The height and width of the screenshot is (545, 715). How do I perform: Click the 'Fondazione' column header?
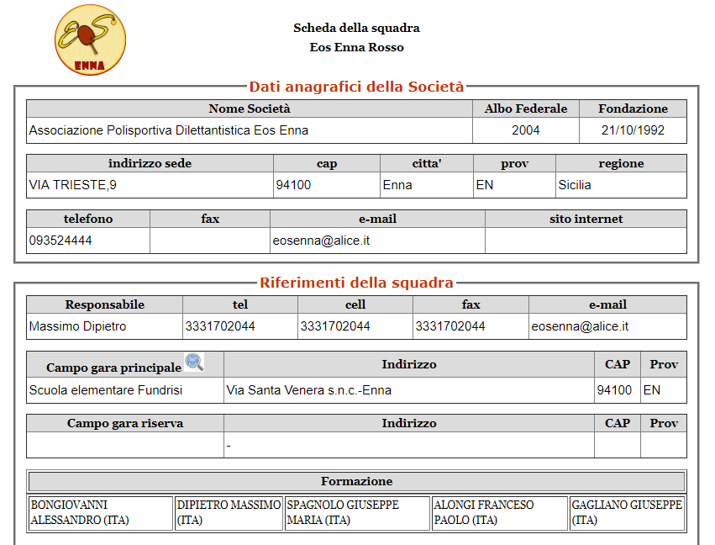click(633, 108)
